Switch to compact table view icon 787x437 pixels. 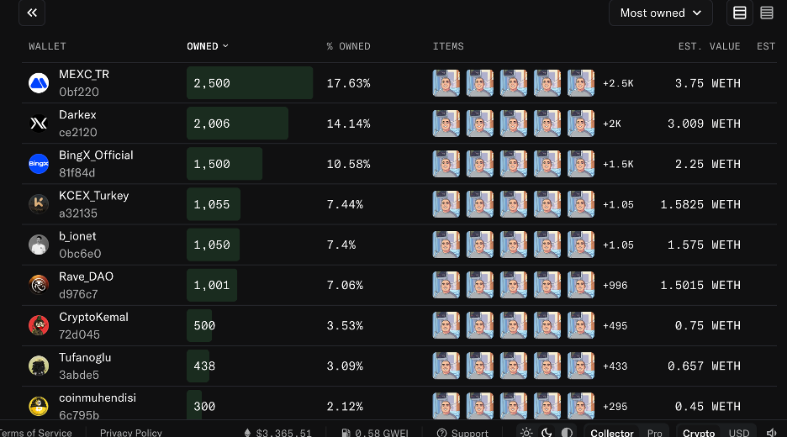pyautogui.click(x=767, y=13)
